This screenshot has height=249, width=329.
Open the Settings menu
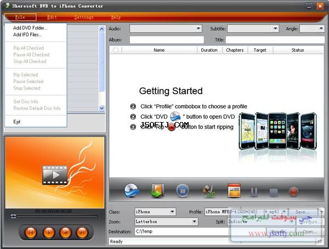point(84,17)
